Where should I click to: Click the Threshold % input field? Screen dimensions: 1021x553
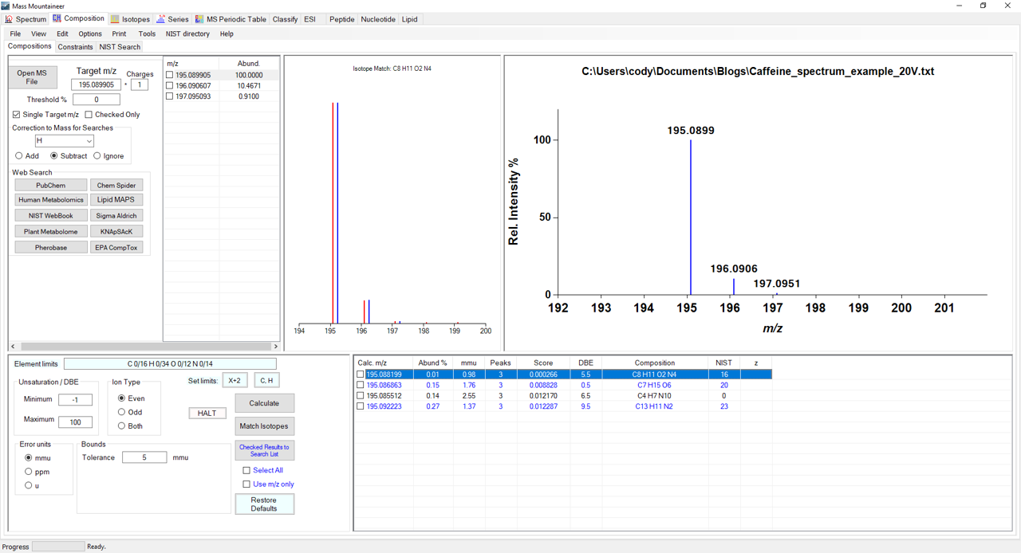point(97,100)
